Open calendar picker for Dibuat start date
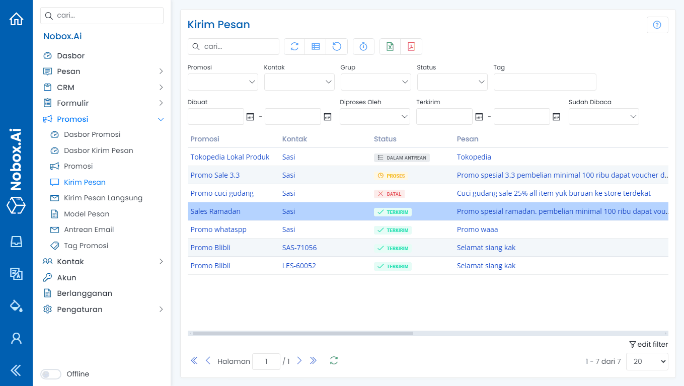This screenshot has width=684, height=386. pos(250,117)
